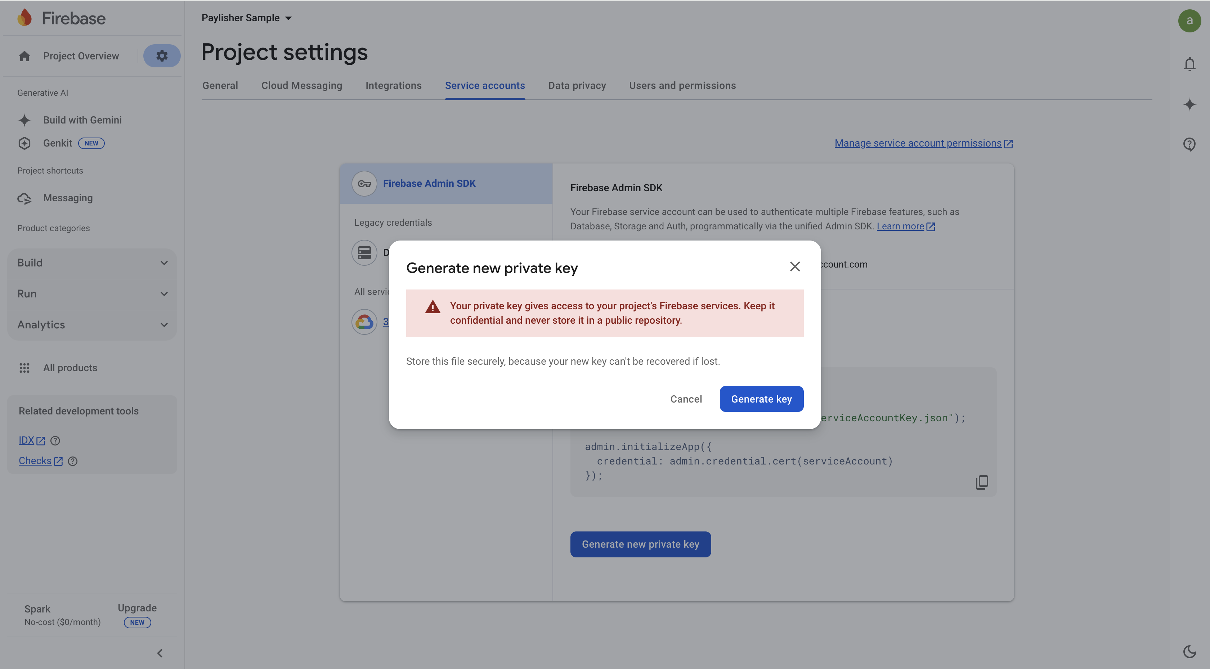
Task: Click the Spark No-cost plan text
Action: (x=62, y=615)
